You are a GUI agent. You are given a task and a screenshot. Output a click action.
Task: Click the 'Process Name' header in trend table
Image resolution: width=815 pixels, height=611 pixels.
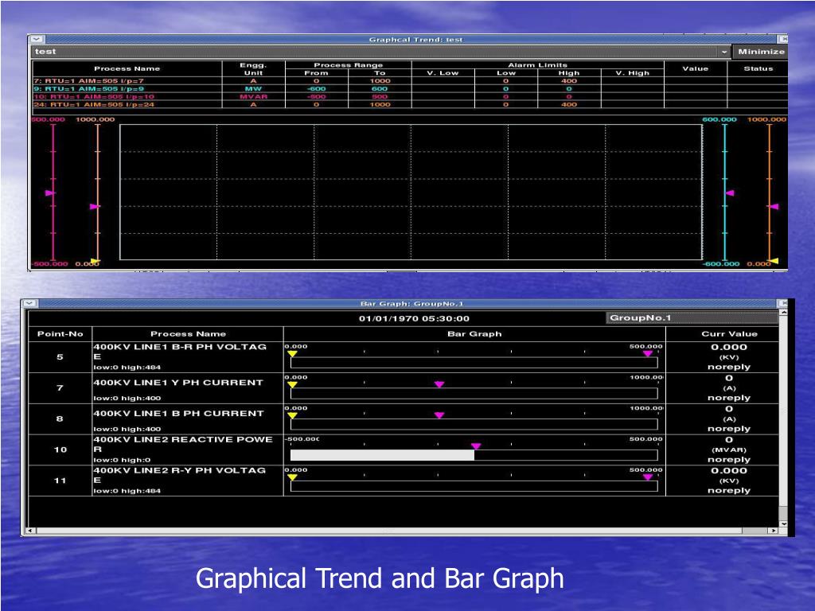127,68
